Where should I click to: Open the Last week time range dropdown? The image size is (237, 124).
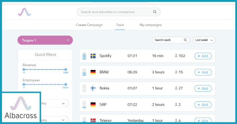point(204,40)
